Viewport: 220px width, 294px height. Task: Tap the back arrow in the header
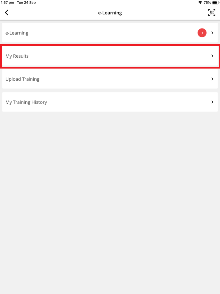(x=7, y=13)
